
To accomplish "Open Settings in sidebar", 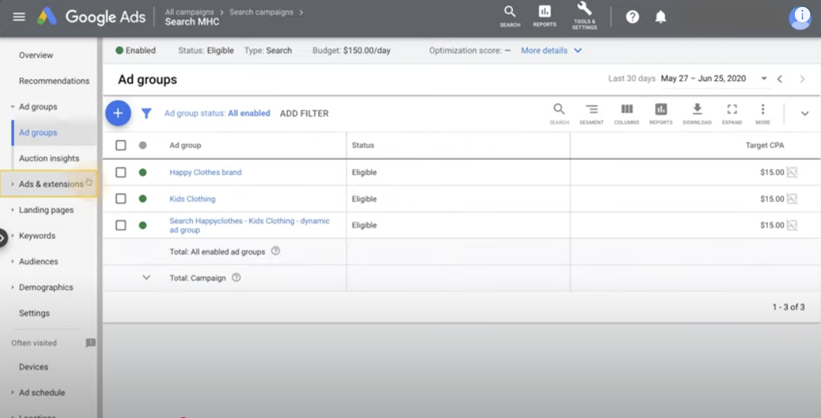I will tap(34, 313).
